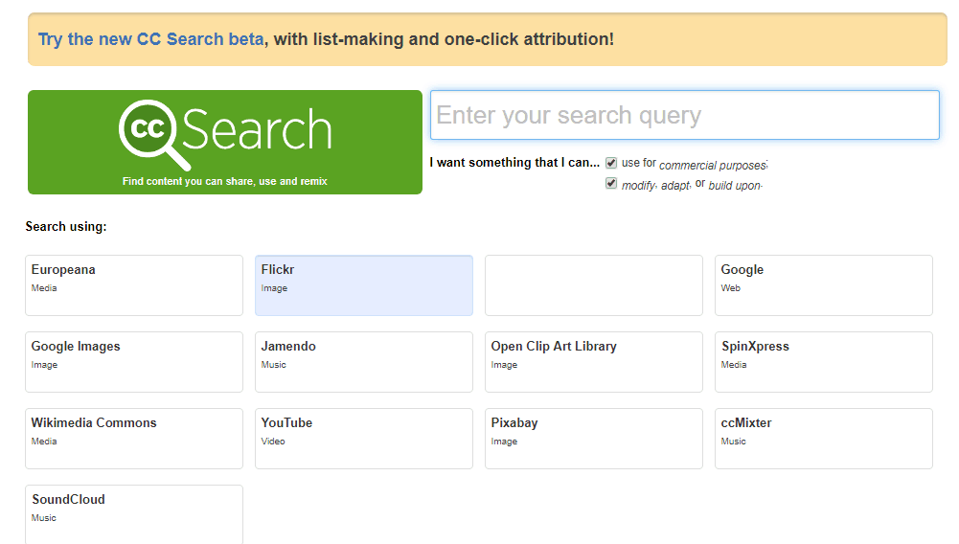Screen dimensions: 959x544
Task: Select Google Images search source
Action: [134, 362]
